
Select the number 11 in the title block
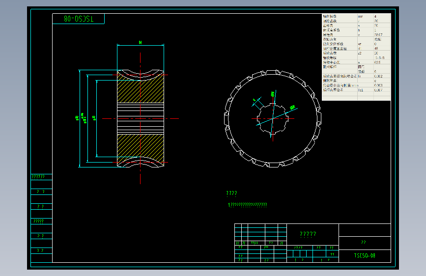click(332, 254)
